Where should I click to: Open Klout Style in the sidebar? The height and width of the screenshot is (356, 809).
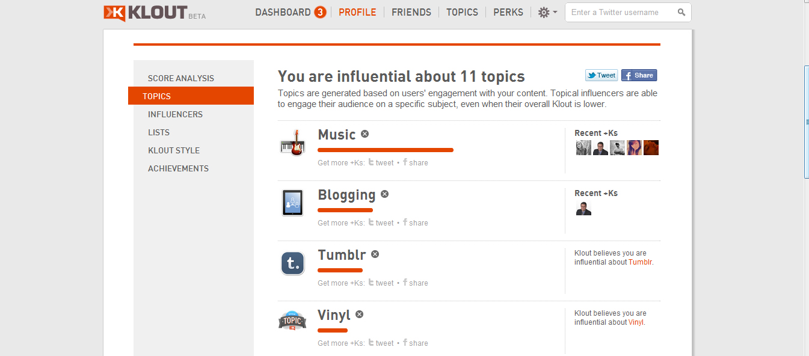[174, 150]
